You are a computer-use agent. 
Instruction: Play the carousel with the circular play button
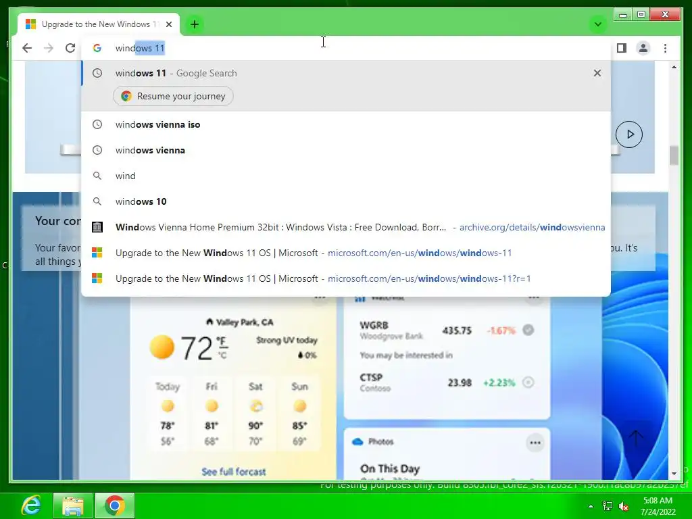(629, 134)
